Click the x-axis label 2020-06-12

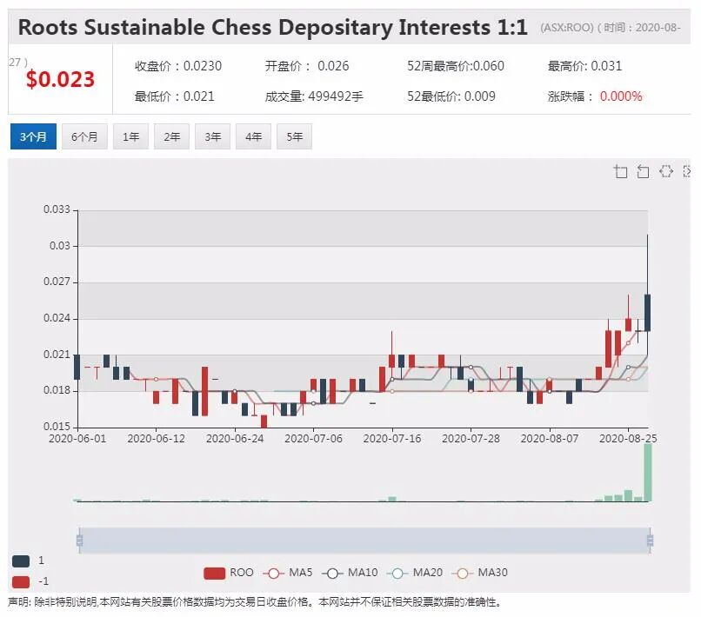click(156, 439)
